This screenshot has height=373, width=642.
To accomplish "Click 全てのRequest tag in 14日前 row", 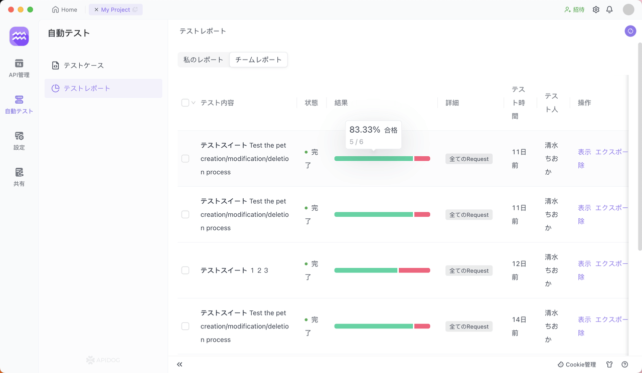I will pyautogui.click(x=469, y=326).
